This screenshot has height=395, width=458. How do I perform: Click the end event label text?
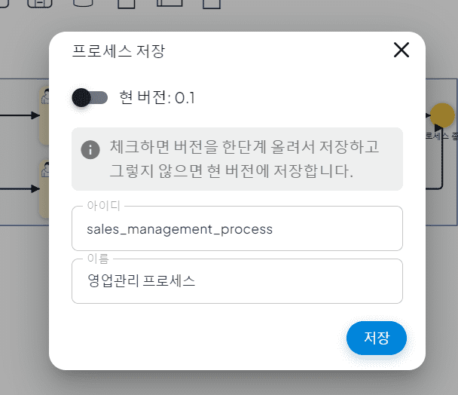[x=441, y=136]
